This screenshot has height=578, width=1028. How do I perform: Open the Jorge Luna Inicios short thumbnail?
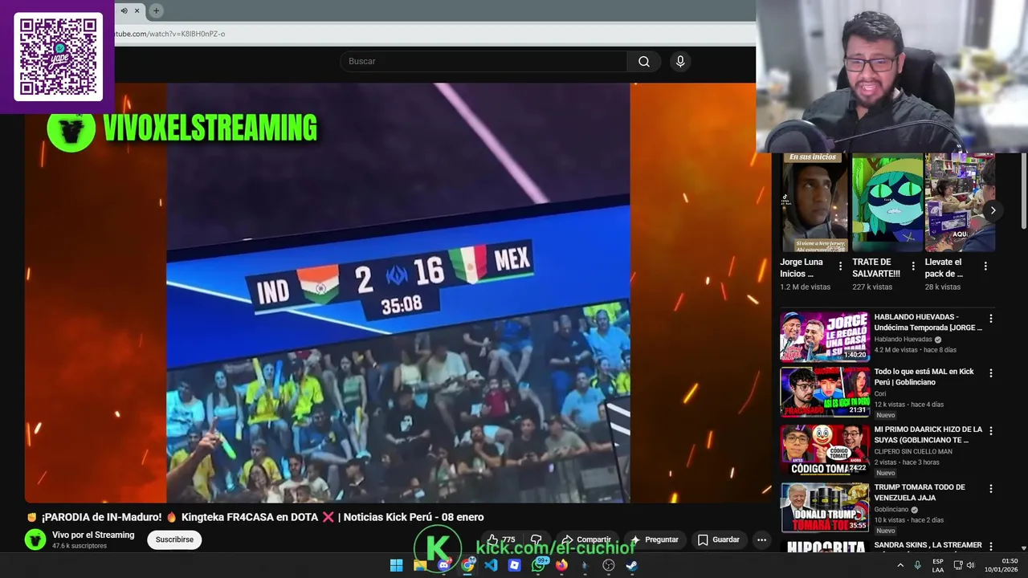click(x=814, y=202)
